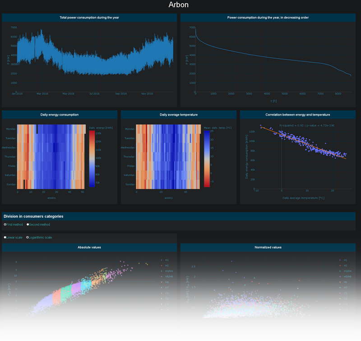Click the Daily energy colorbar scale
Image resolution: width=361 pixels, height=341 pixels.
pos(92,159)
